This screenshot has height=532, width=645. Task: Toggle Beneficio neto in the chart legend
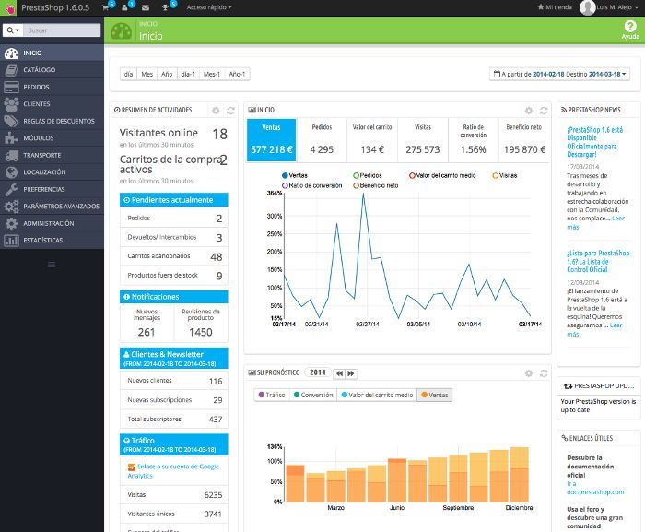(376, 185)
